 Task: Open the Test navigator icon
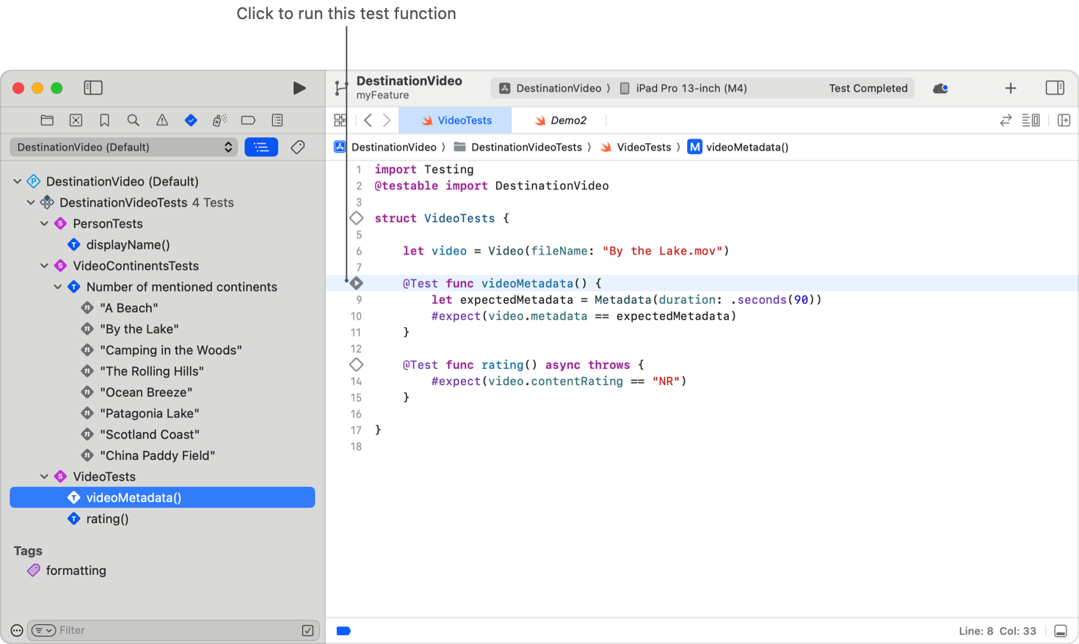(x=191, y=120)
